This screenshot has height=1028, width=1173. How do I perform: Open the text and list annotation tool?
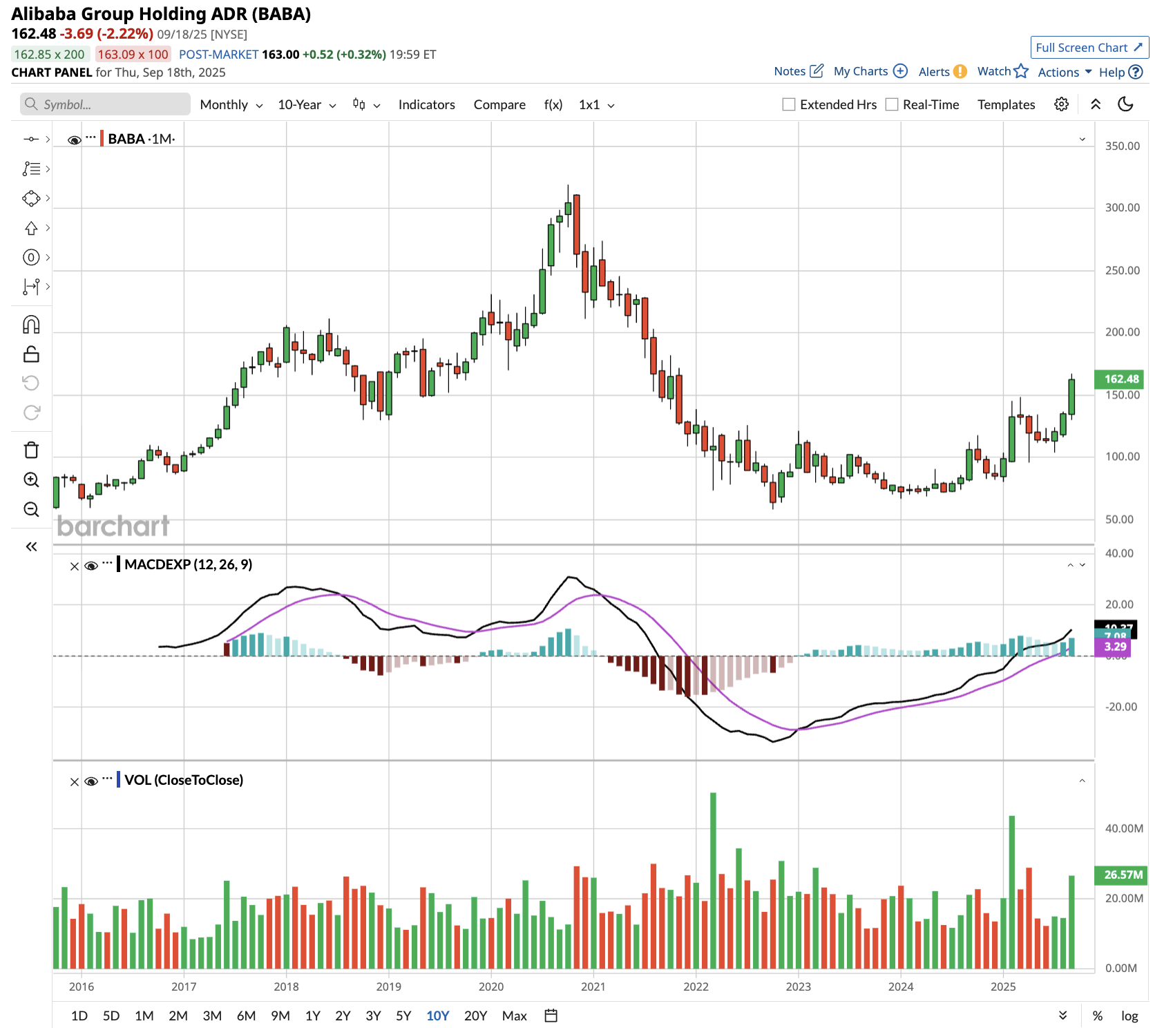31,169
